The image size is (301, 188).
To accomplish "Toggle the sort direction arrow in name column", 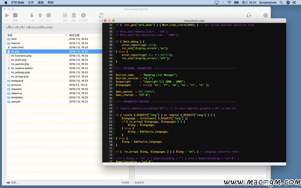I will point(66,35).
